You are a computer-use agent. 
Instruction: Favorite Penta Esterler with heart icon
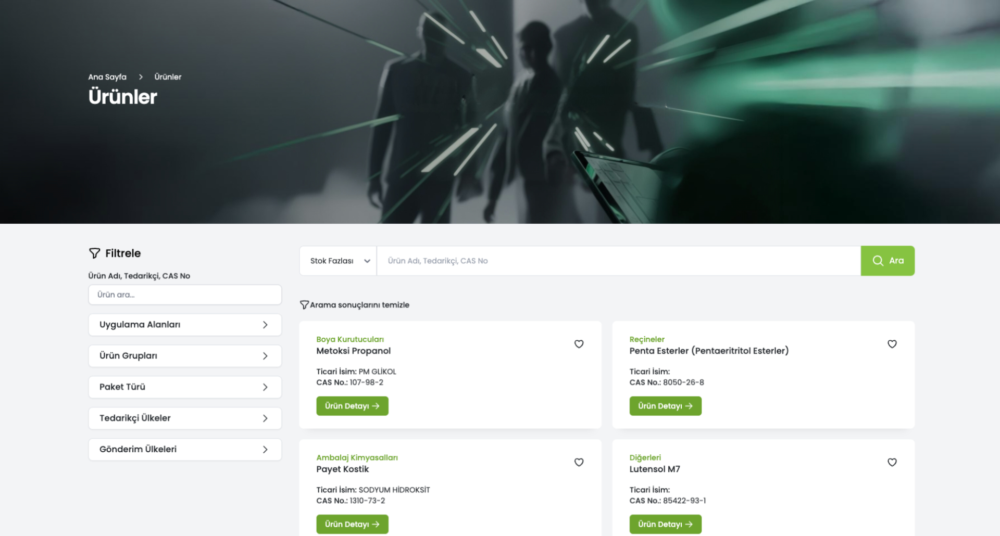pos(892,344)
